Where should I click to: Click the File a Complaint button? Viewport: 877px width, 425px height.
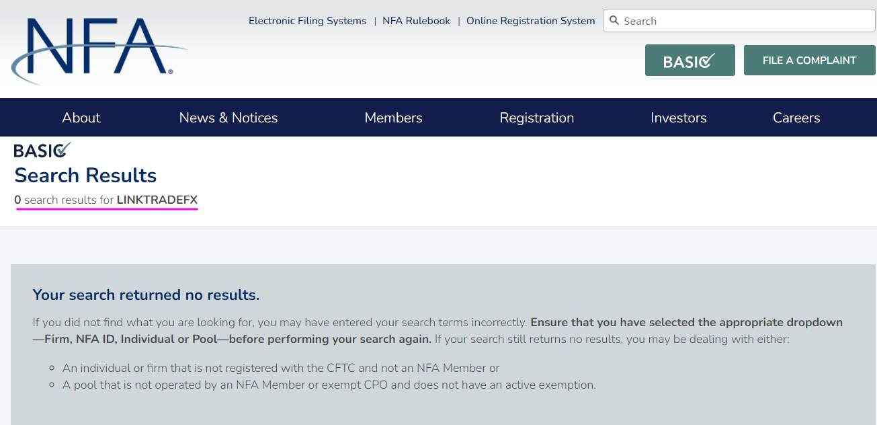tap(810, 60)
